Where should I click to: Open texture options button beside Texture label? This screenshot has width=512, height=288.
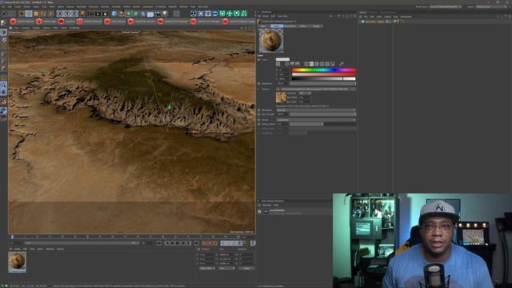(278, 89)
